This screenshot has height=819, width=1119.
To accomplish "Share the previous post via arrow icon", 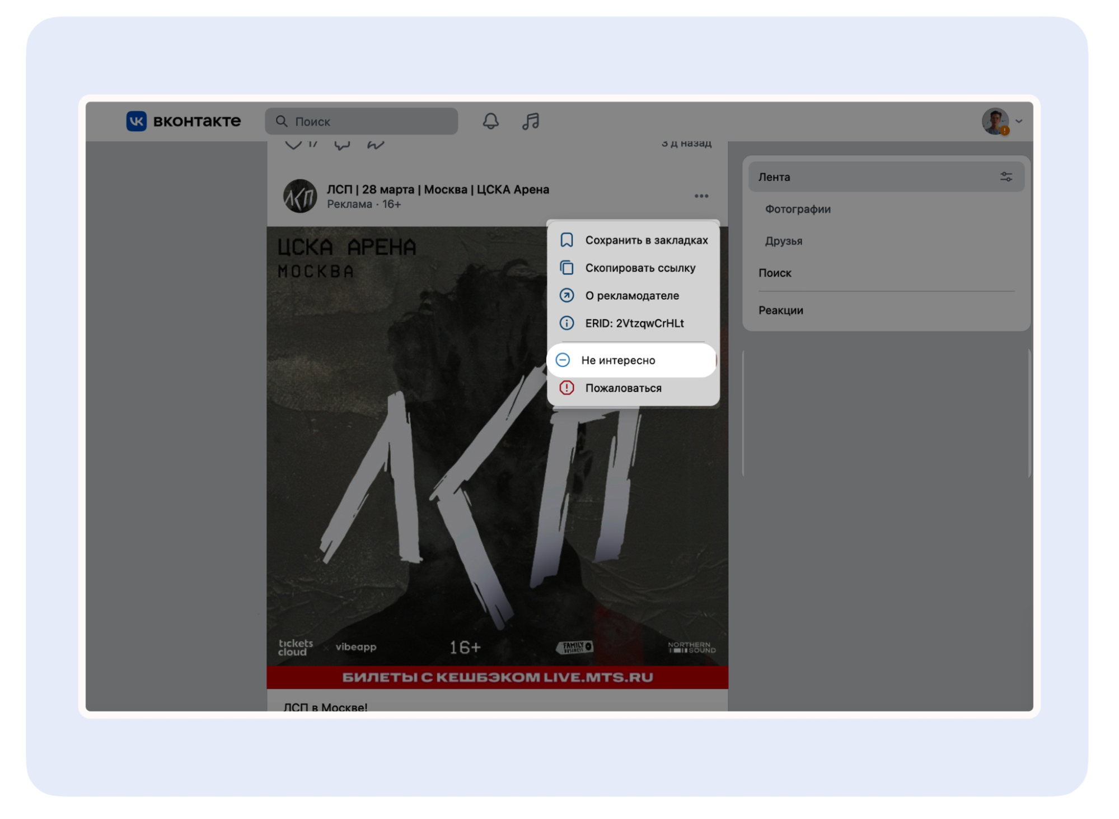I will click(375, 145).
